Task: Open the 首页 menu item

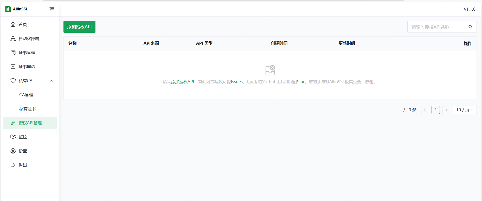Action: [x=30, y=24]
